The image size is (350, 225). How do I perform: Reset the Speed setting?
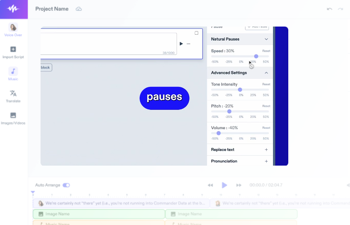click(x=266, y=51)
